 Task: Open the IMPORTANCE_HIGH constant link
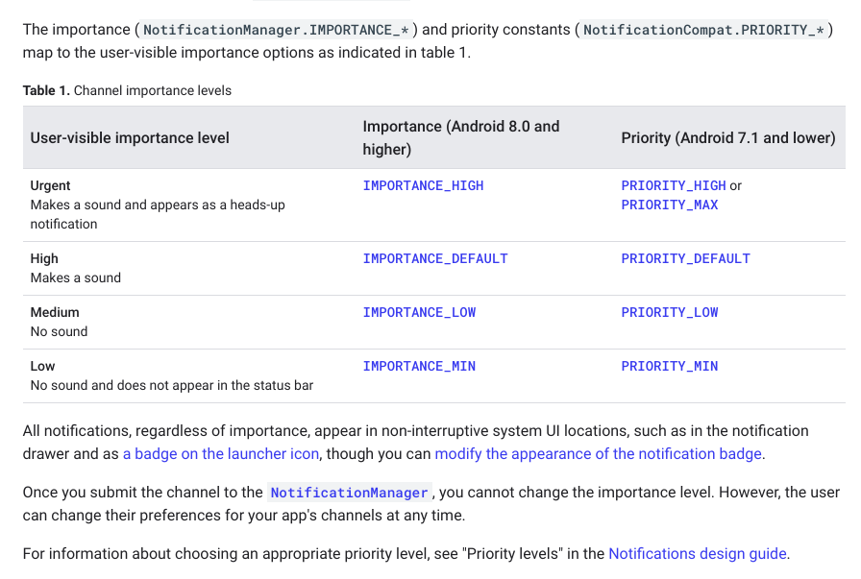coord(423,185)
